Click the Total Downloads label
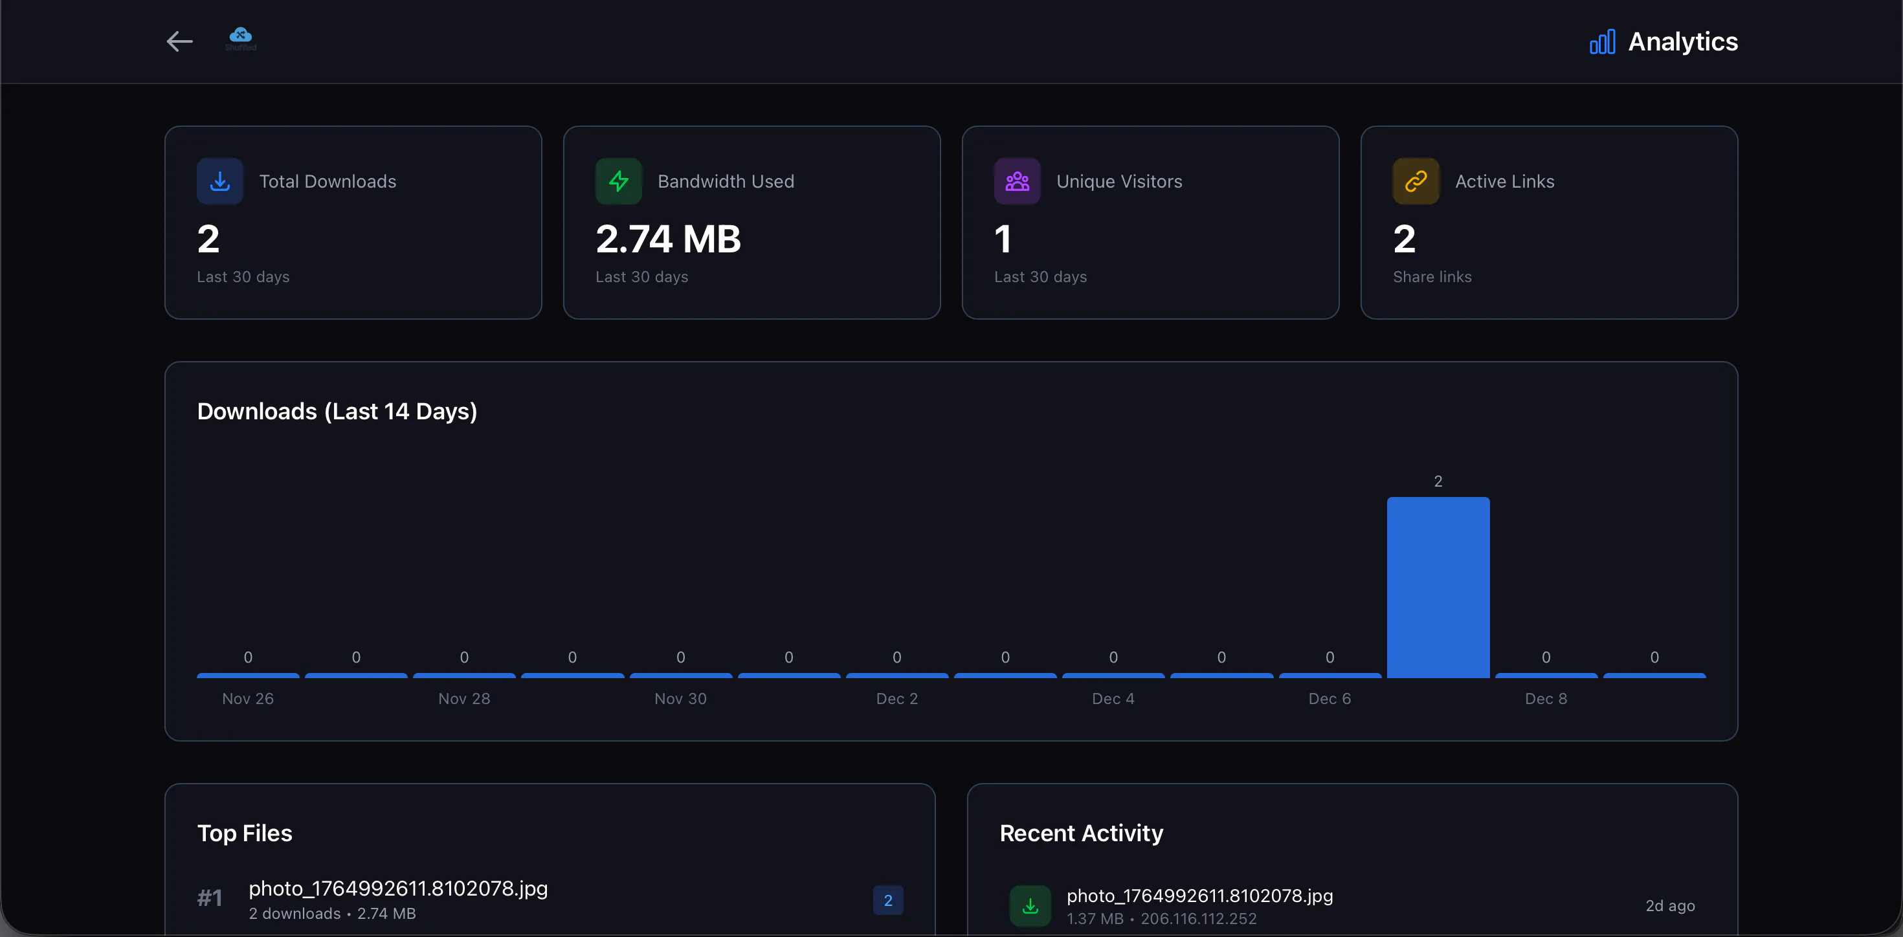The image size is (1903, 937). pos(328,181)
